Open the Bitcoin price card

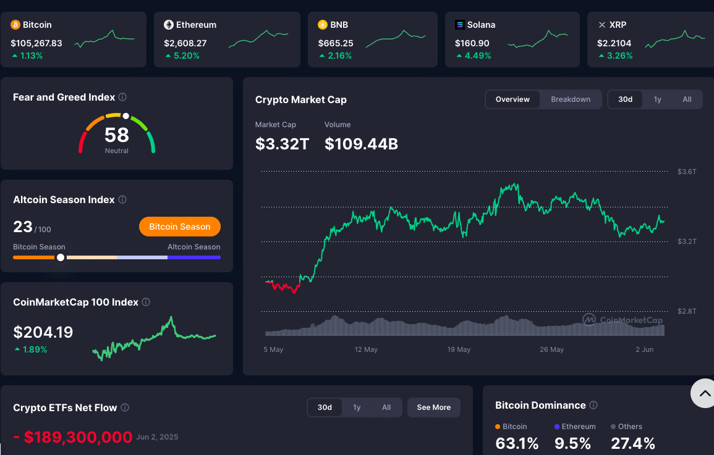point(74,40)
